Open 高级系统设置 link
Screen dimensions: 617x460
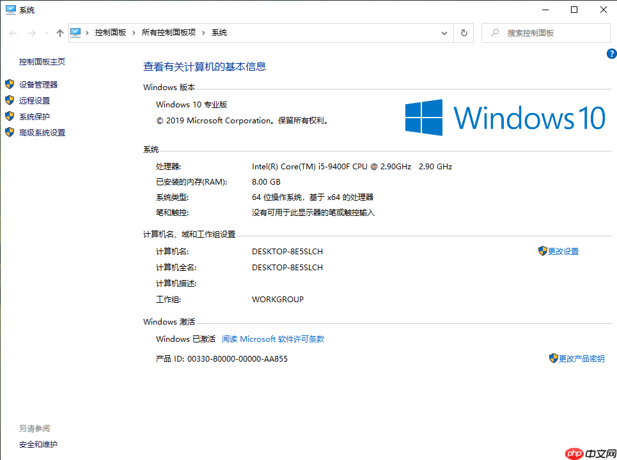tap(42, 133)
